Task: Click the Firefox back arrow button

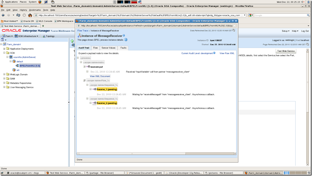Action: (3, 15)
